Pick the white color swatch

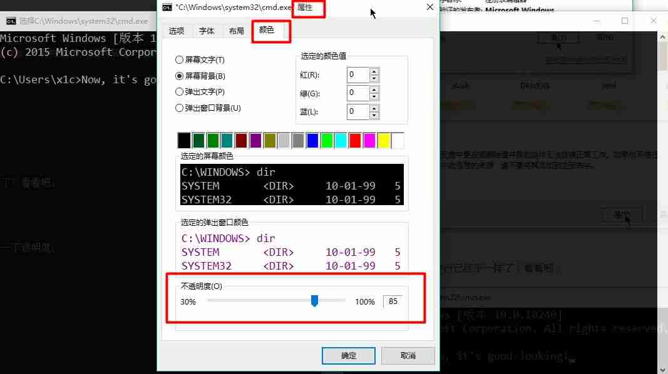pos(399,139)
